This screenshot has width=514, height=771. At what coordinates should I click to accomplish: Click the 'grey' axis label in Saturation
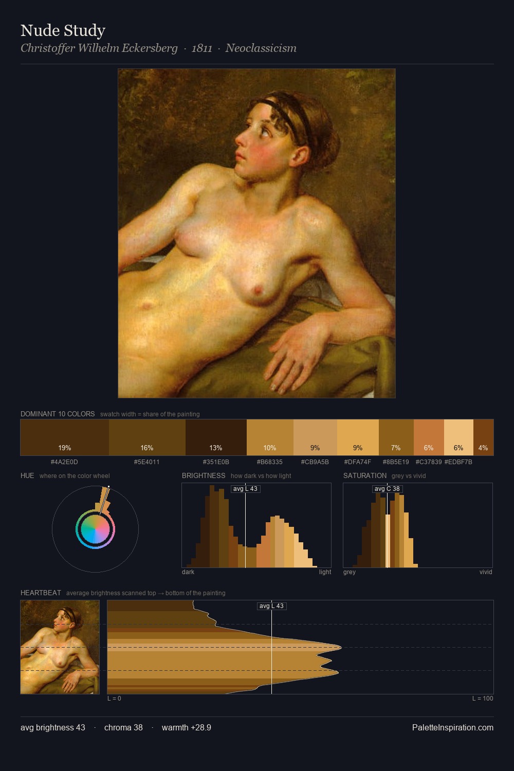(x=350, y=572)
